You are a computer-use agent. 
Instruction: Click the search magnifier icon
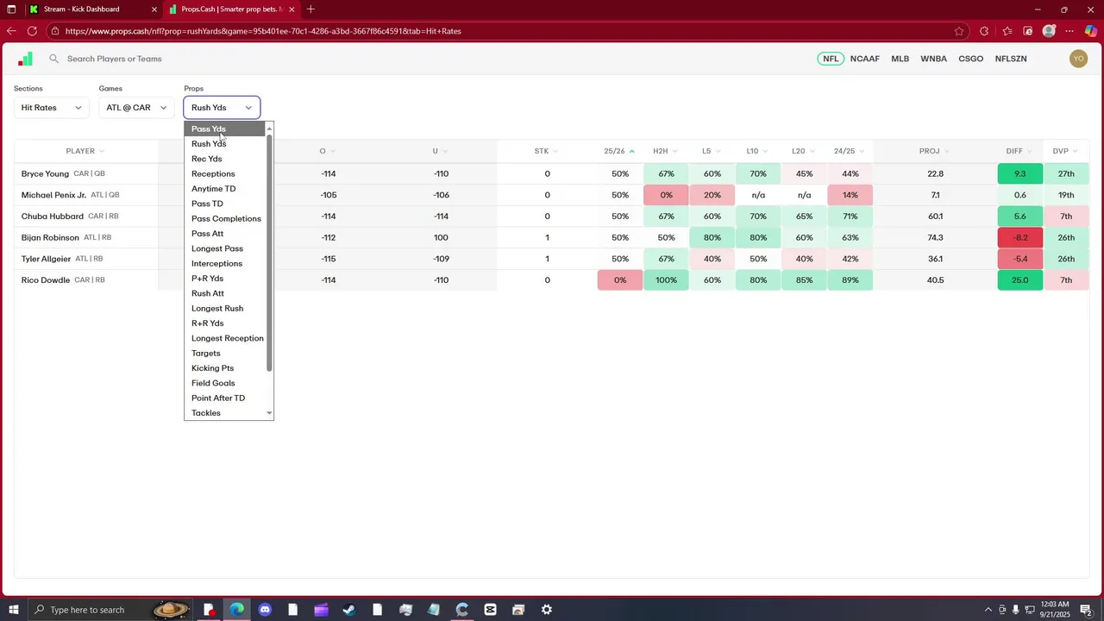[53, 59]
